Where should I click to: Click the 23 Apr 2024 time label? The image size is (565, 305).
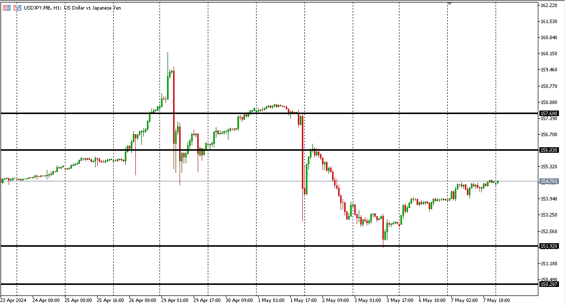pos(13,300)
